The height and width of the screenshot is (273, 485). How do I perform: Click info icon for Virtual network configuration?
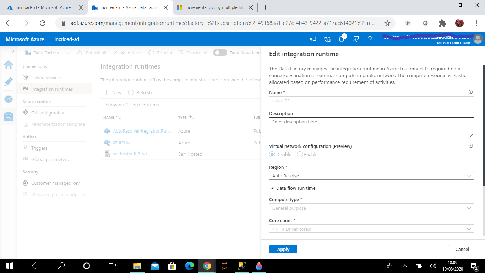(x=471, y=146)
